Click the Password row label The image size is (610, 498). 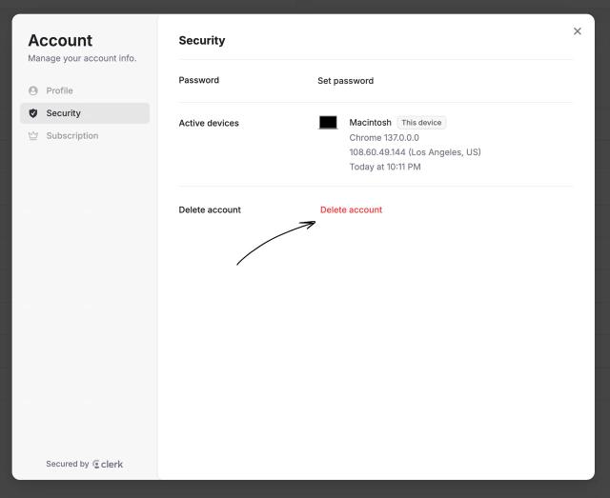coord(199,80)
